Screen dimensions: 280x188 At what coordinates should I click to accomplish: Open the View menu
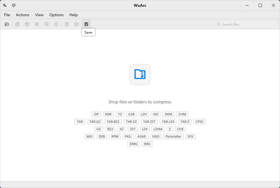click(x=39, y=15)
